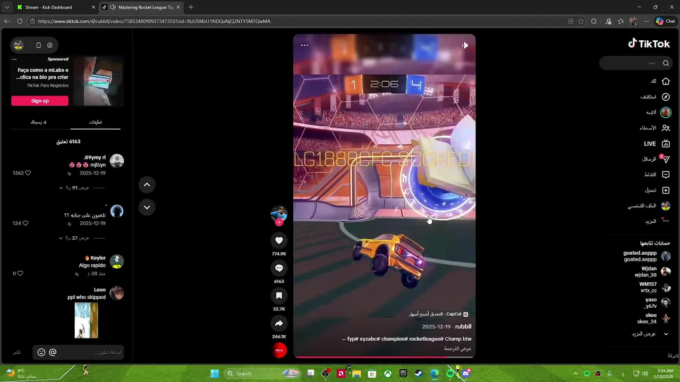Open the Activity inbox icon
Viewport: 680px width, 382px height.
[x=666, y=175]
